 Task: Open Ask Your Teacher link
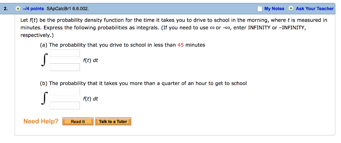(x=315, y=9)
